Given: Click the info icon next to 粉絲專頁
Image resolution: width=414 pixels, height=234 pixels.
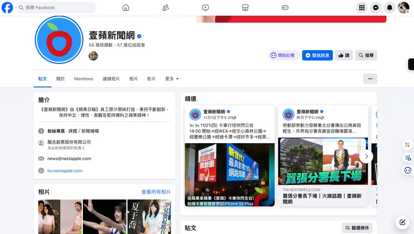Looking at the screenshot, I should click(x=41, y=131).
